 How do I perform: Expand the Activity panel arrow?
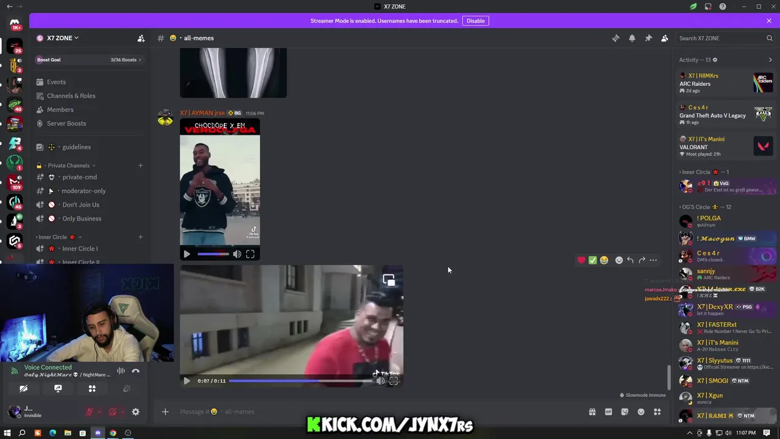(770, 60)
